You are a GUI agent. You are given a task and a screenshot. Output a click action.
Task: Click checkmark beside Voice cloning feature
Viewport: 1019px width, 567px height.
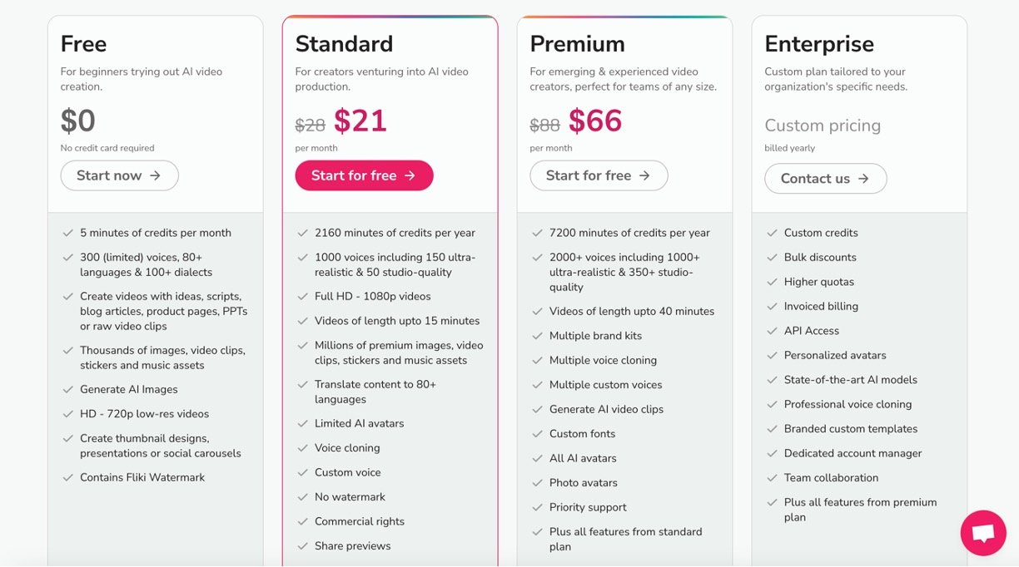coord(301,448)
